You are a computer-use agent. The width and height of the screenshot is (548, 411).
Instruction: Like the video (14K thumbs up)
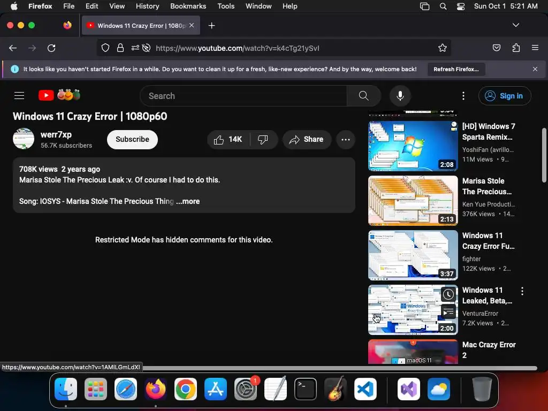click(229, 140)
